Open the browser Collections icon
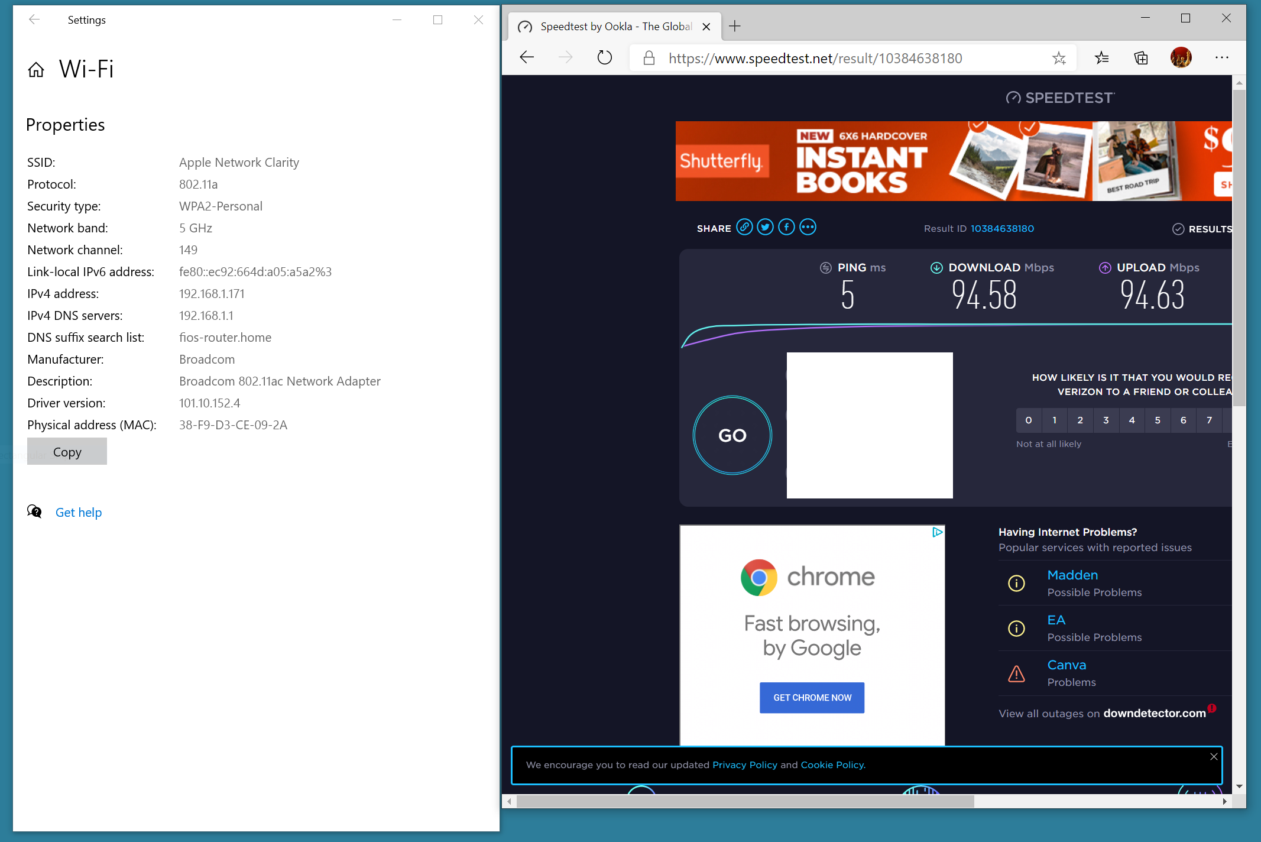The image size is (1261, 842). coord(1141,58)
